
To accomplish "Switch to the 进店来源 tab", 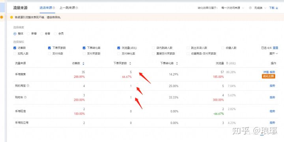I will [x=46, y=8].
